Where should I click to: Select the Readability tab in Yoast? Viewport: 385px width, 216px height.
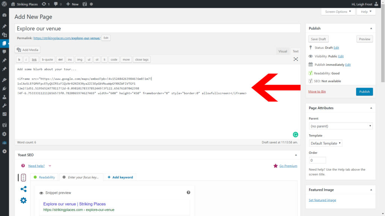[44, 177]
